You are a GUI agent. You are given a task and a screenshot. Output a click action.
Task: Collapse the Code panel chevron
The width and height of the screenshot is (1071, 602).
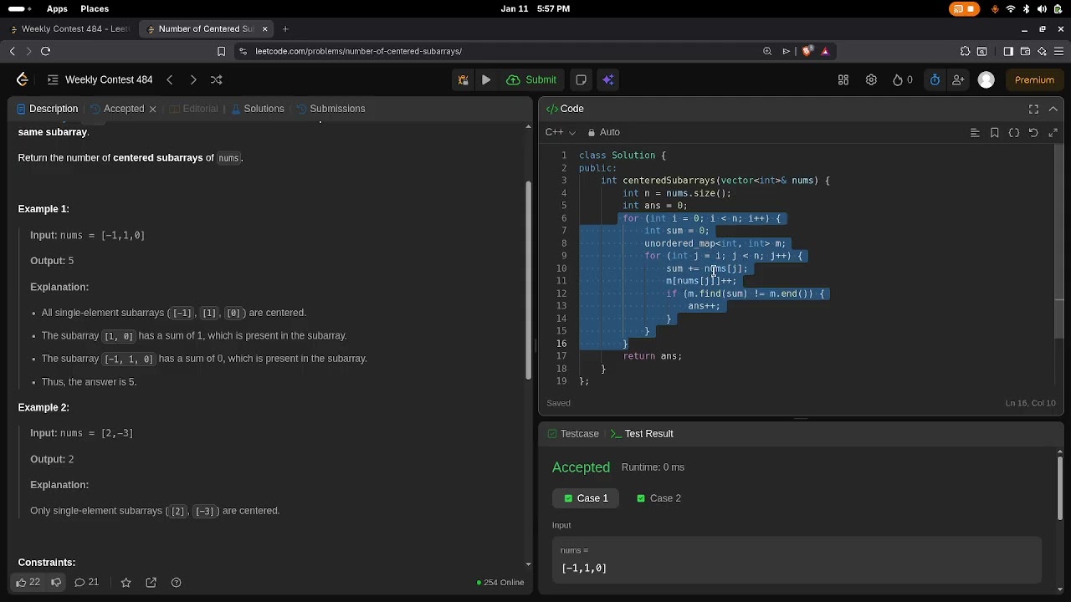[1053, 109]
